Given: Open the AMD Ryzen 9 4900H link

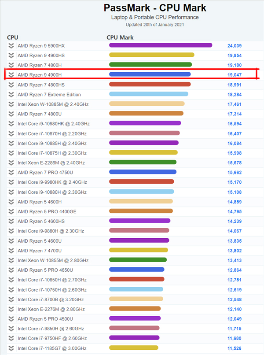Looking at the screenshot, I should pyautogui.click(x=40, y=75).
